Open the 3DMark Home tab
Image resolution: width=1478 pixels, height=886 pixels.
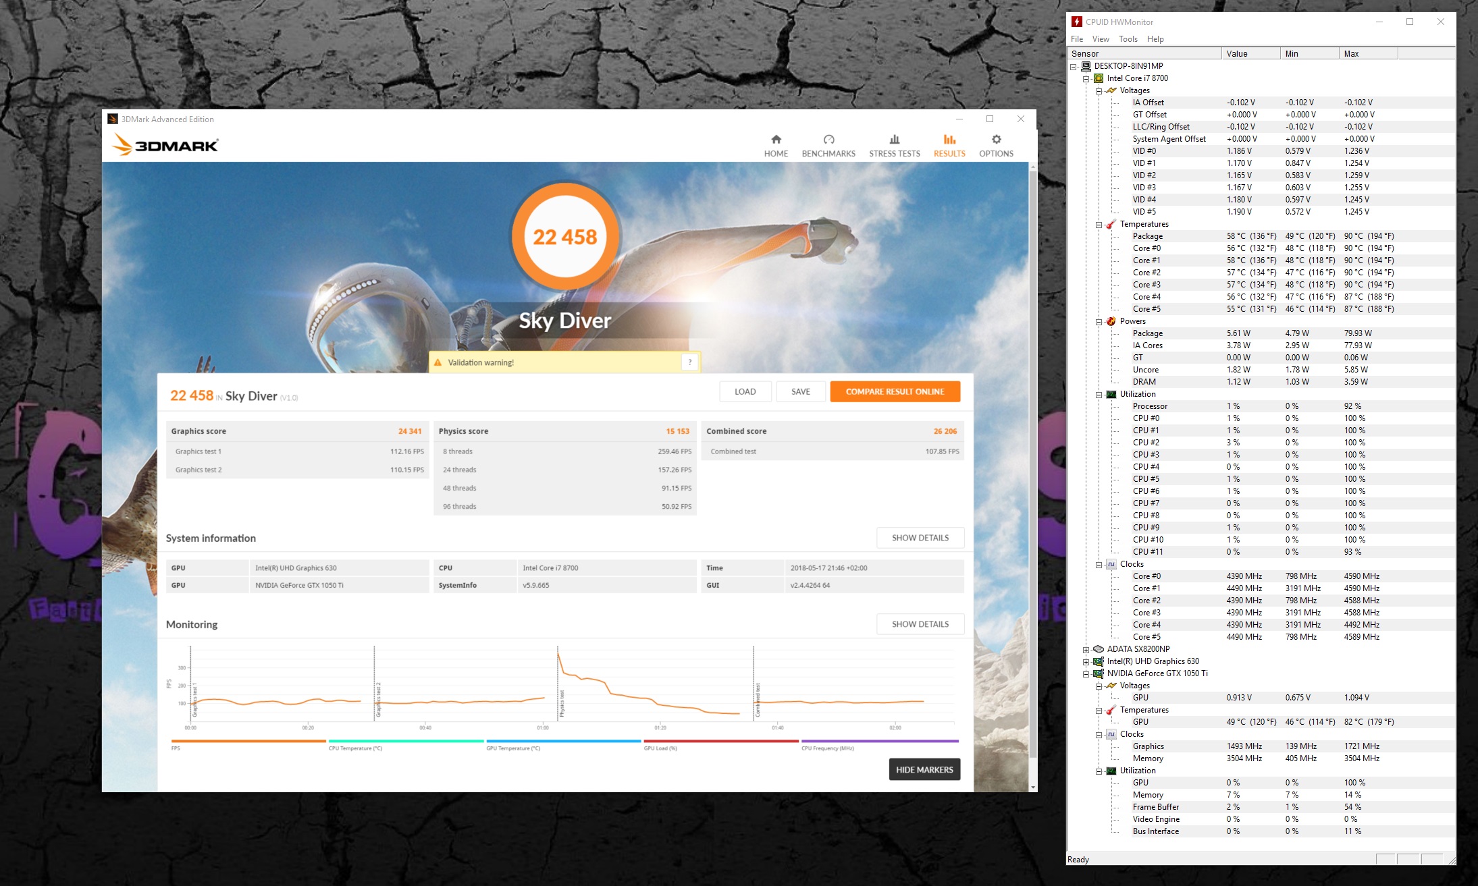[x=776, y=146]
